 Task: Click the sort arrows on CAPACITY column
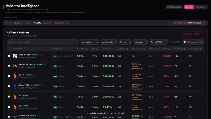[144, 49]
